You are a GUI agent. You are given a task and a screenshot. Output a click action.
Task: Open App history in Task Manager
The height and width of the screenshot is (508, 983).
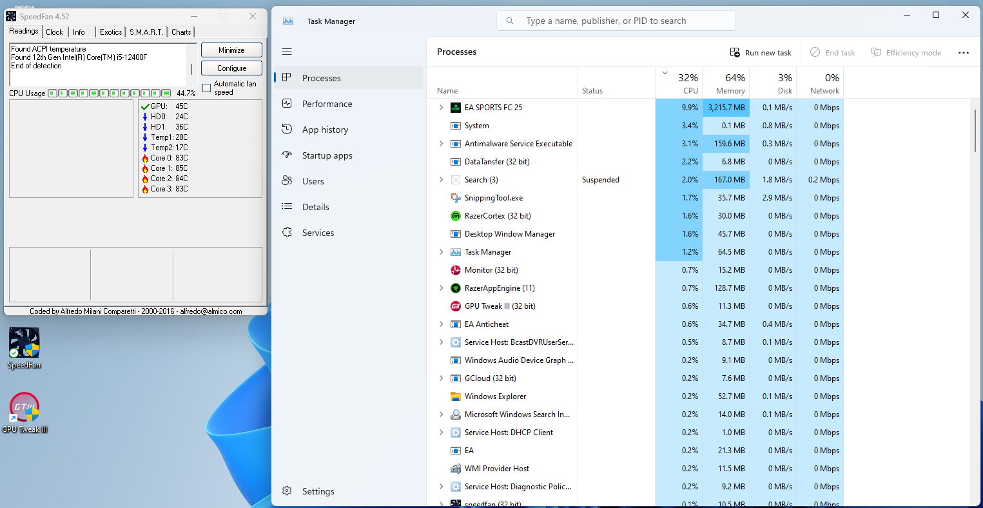tap(349, 130)
